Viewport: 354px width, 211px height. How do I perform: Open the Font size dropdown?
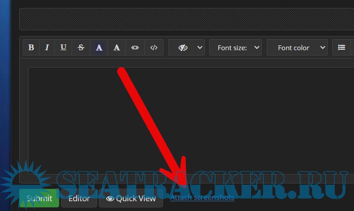(x=236, y=48)
